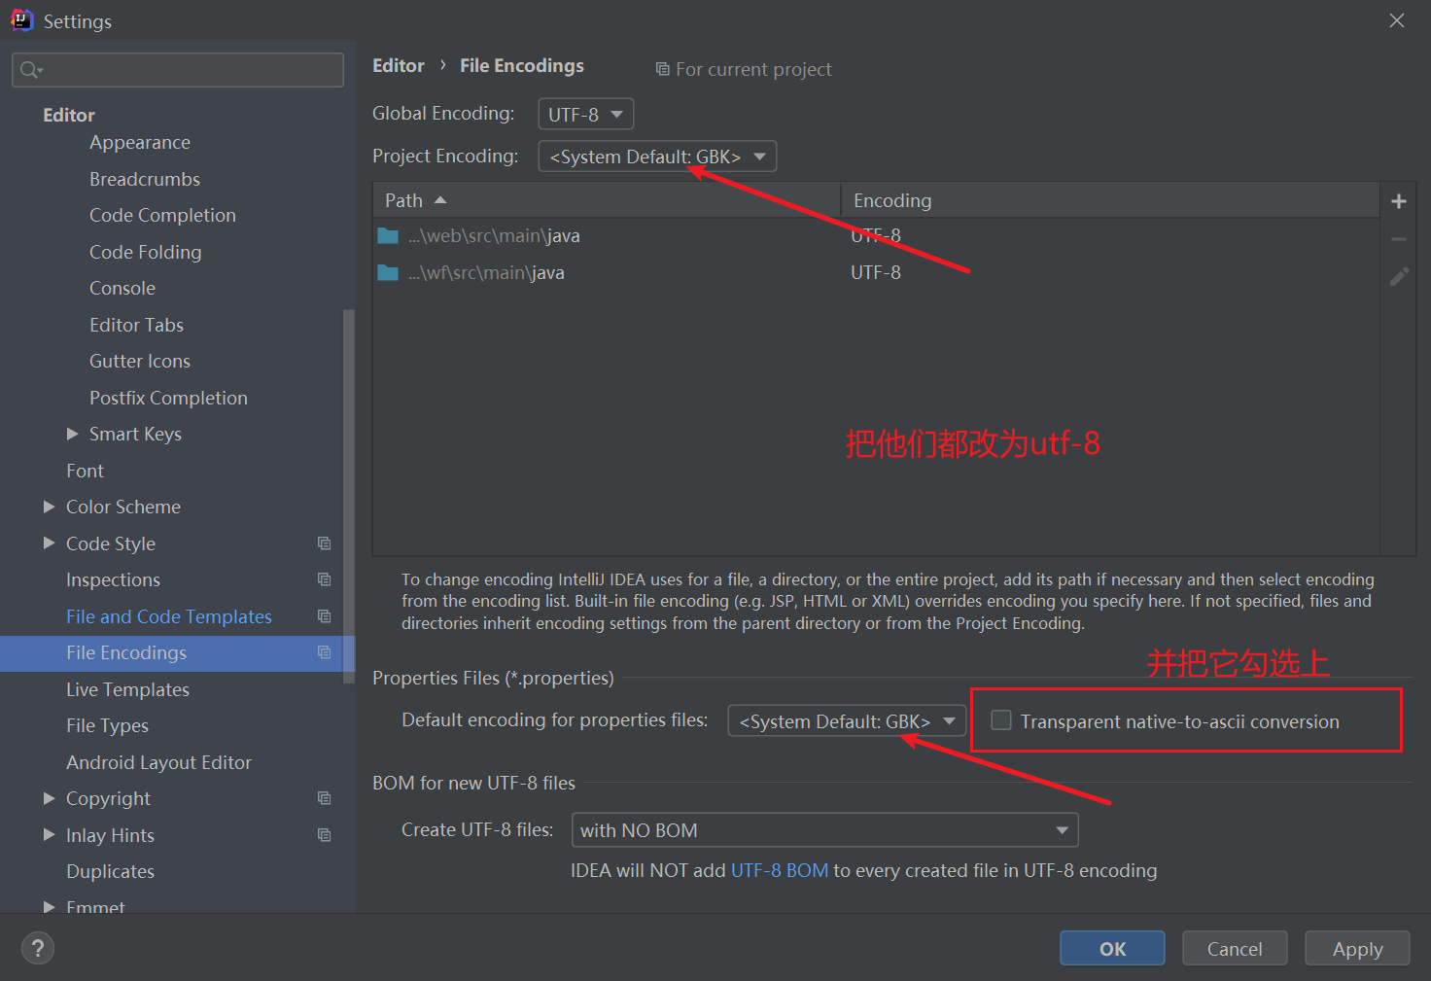Select Code Folding in sidebar
The height and width of the screenshot is (981, 1431).
click(x=146, y=252)
